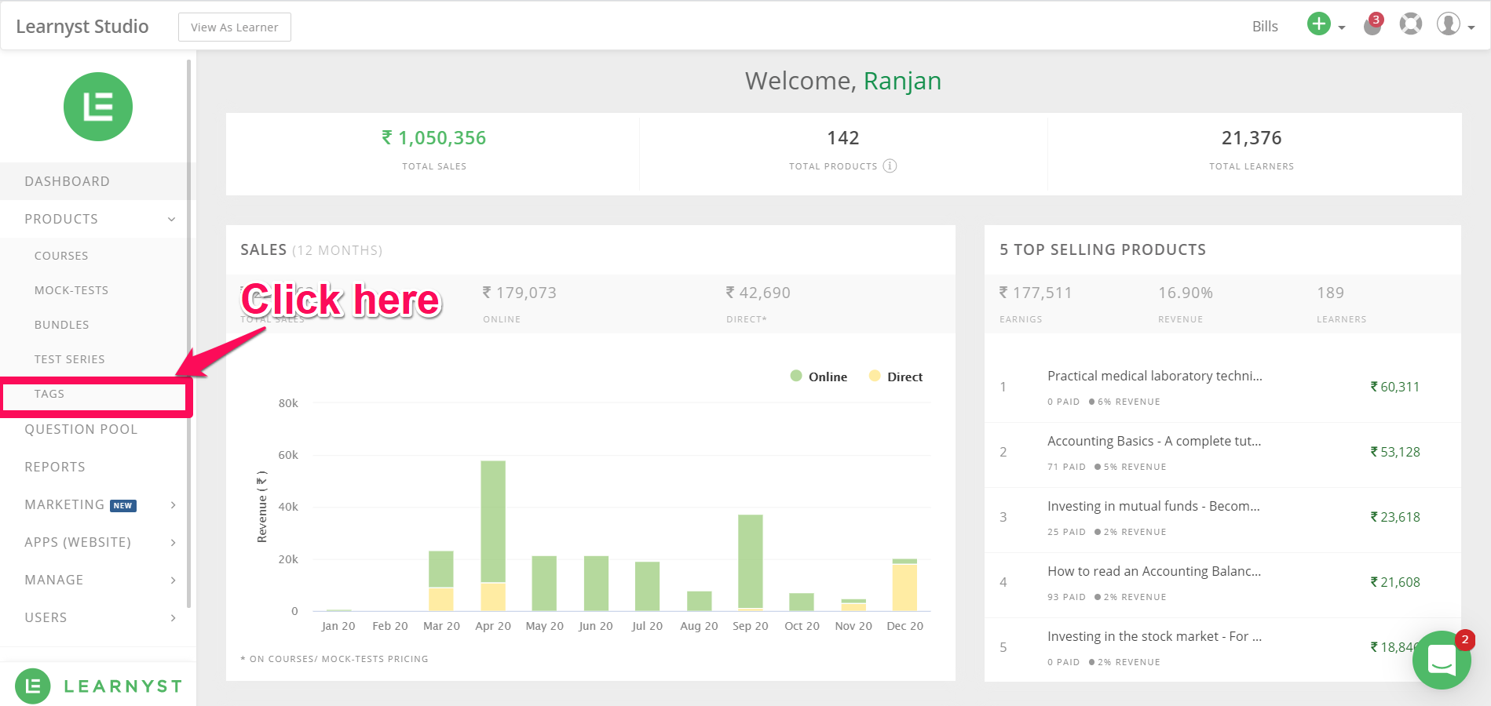Open the chat widget bubble
The width and height of the screenshot is (1491, 706).
[1442, 660]
